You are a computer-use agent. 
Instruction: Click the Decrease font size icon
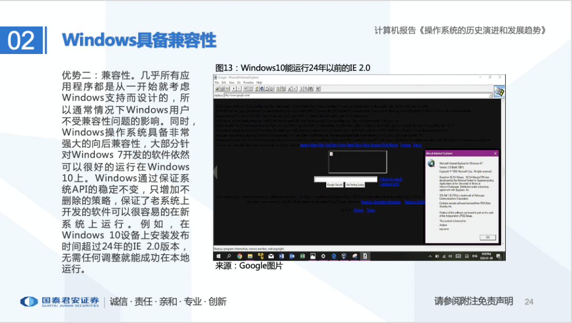295,88
